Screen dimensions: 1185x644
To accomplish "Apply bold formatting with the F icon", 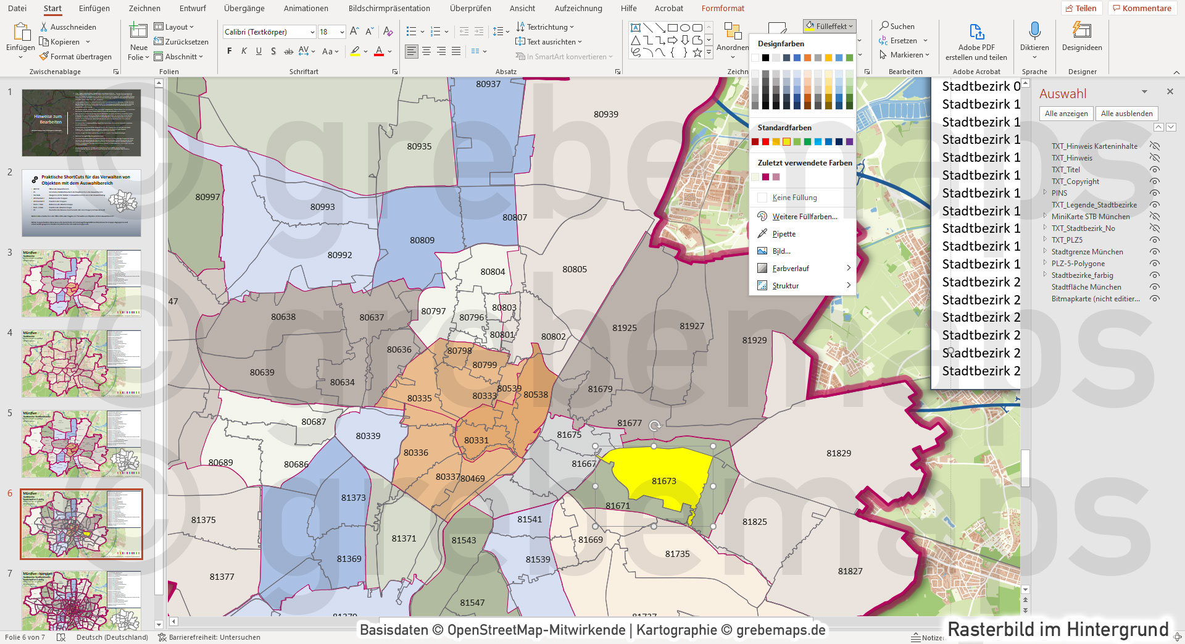I will click(x=229, y=51).
